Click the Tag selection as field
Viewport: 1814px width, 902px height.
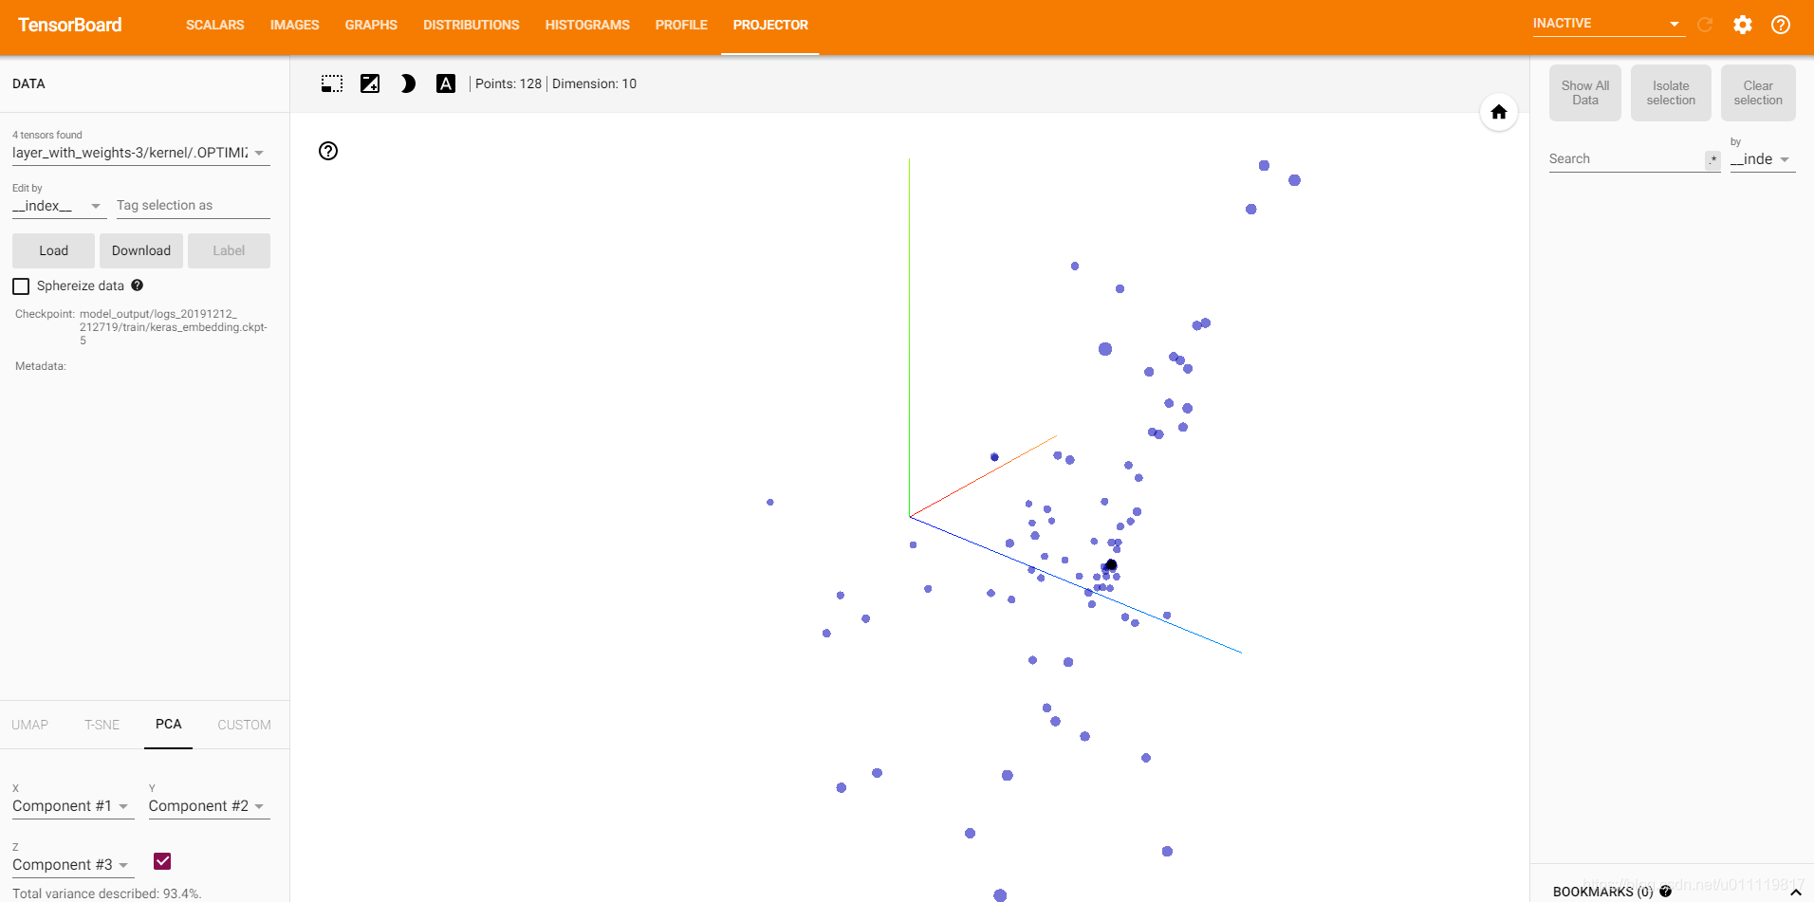[x=194, y=206]
